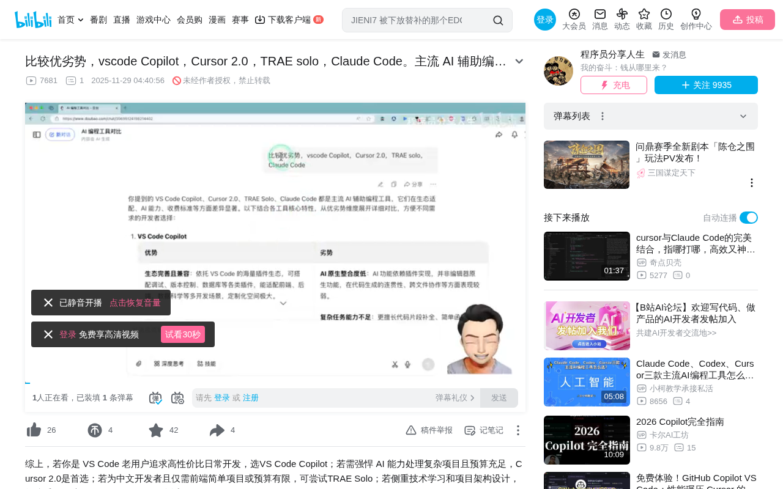
Task: Open 直播 in the top navigation
Action: (x=122, y=20)
